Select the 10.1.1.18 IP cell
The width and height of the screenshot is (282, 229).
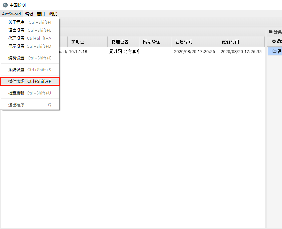click(78, 52)
